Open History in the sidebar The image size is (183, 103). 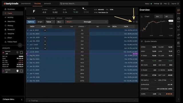pyautogui.click(x=13, y=25)
